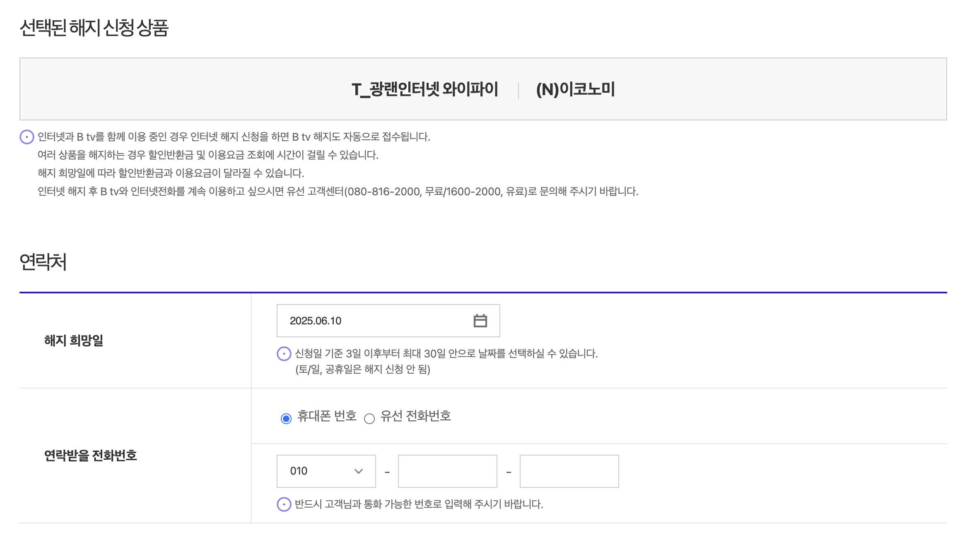Image resolution: width=972 pixels, height=535 pixels.
Task: Click the info icon beside 반드시 고객님과 통화 notice
Action: (x=284, y=504)
